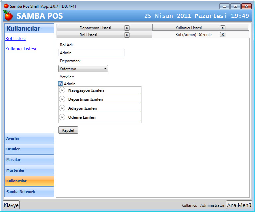Screen dimensions: 255x212
Task: Show the on-screen Klavye
Action: (x=11, y=205)
